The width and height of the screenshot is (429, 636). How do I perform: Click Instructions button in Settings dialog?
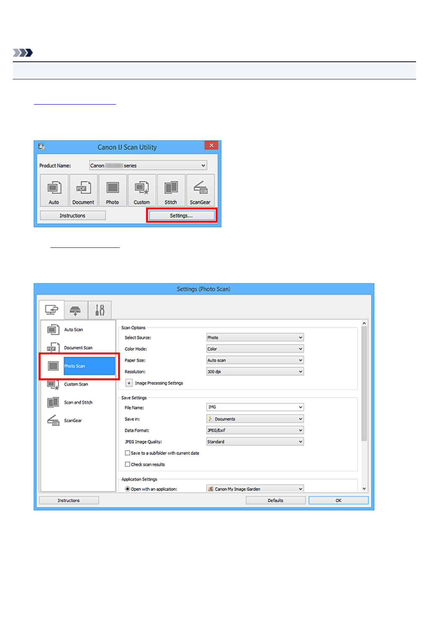[69, 500]
